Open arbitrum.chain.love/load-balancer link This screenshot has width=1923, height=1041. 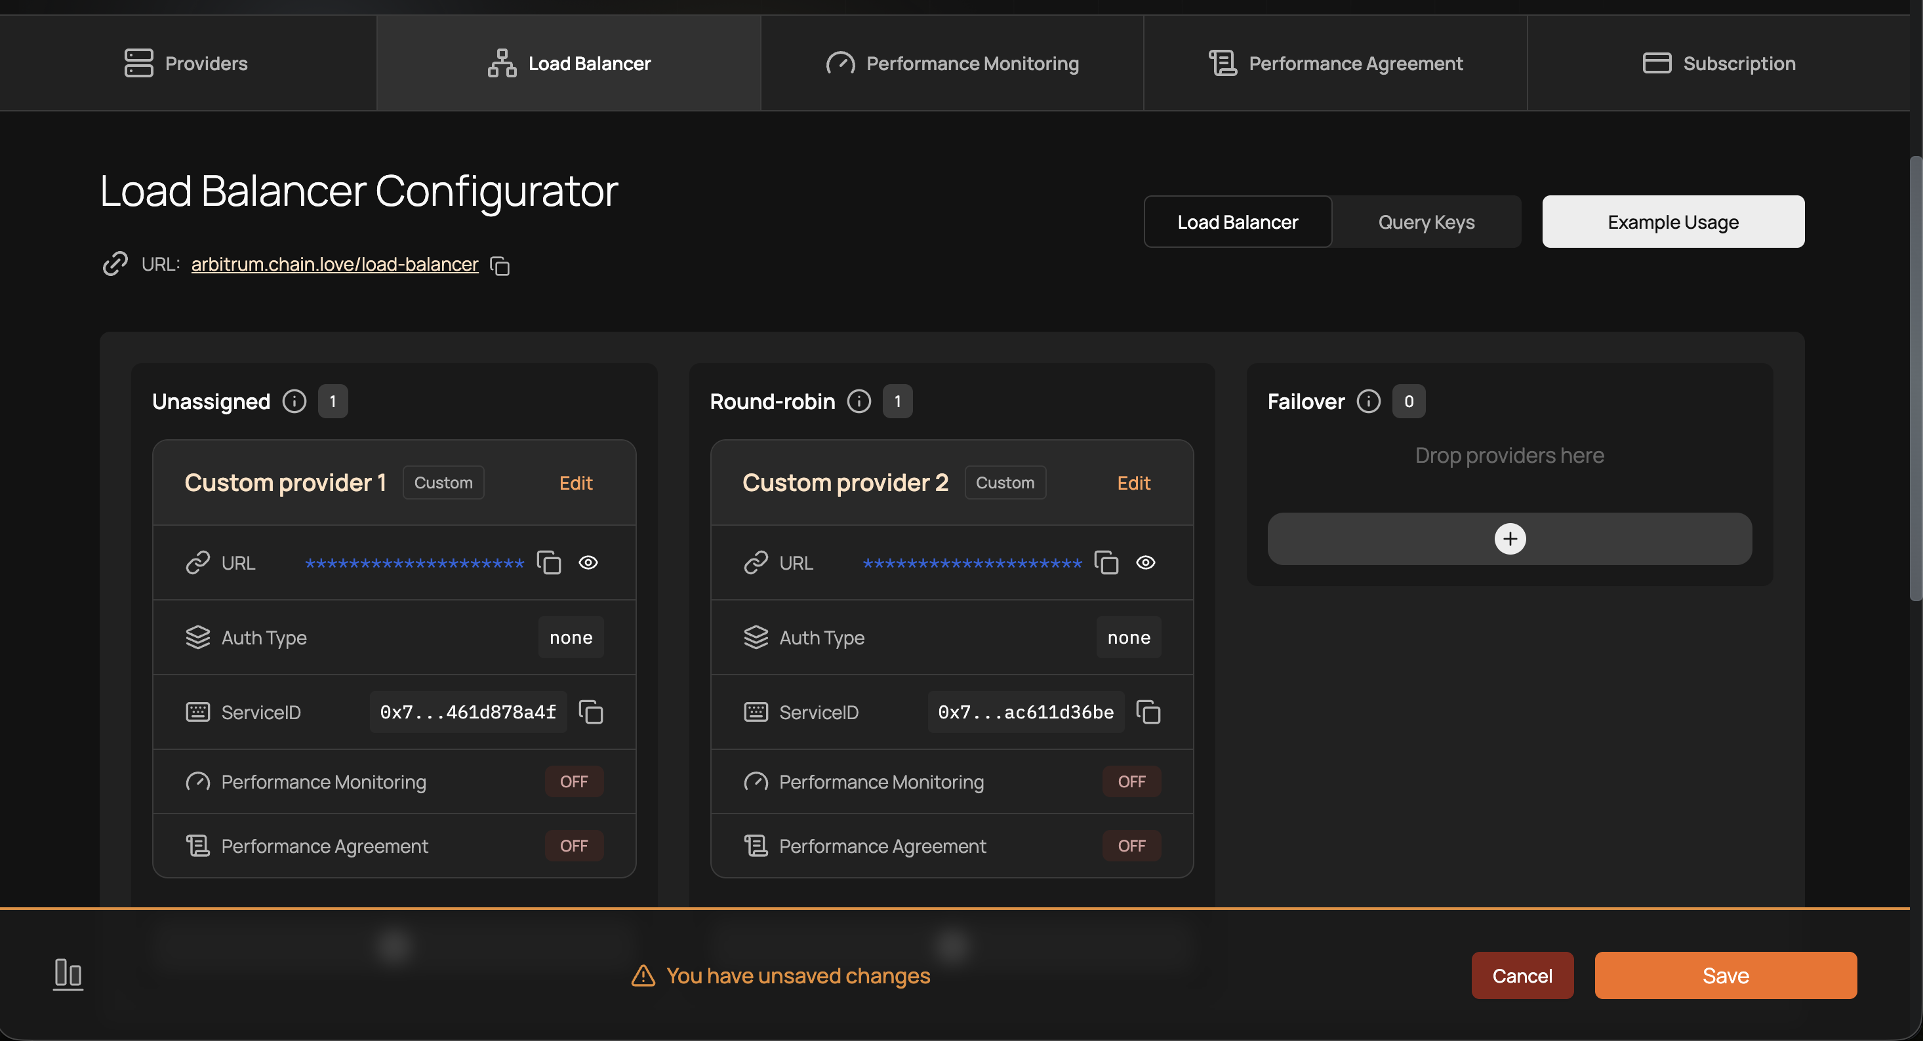(334, 264)
